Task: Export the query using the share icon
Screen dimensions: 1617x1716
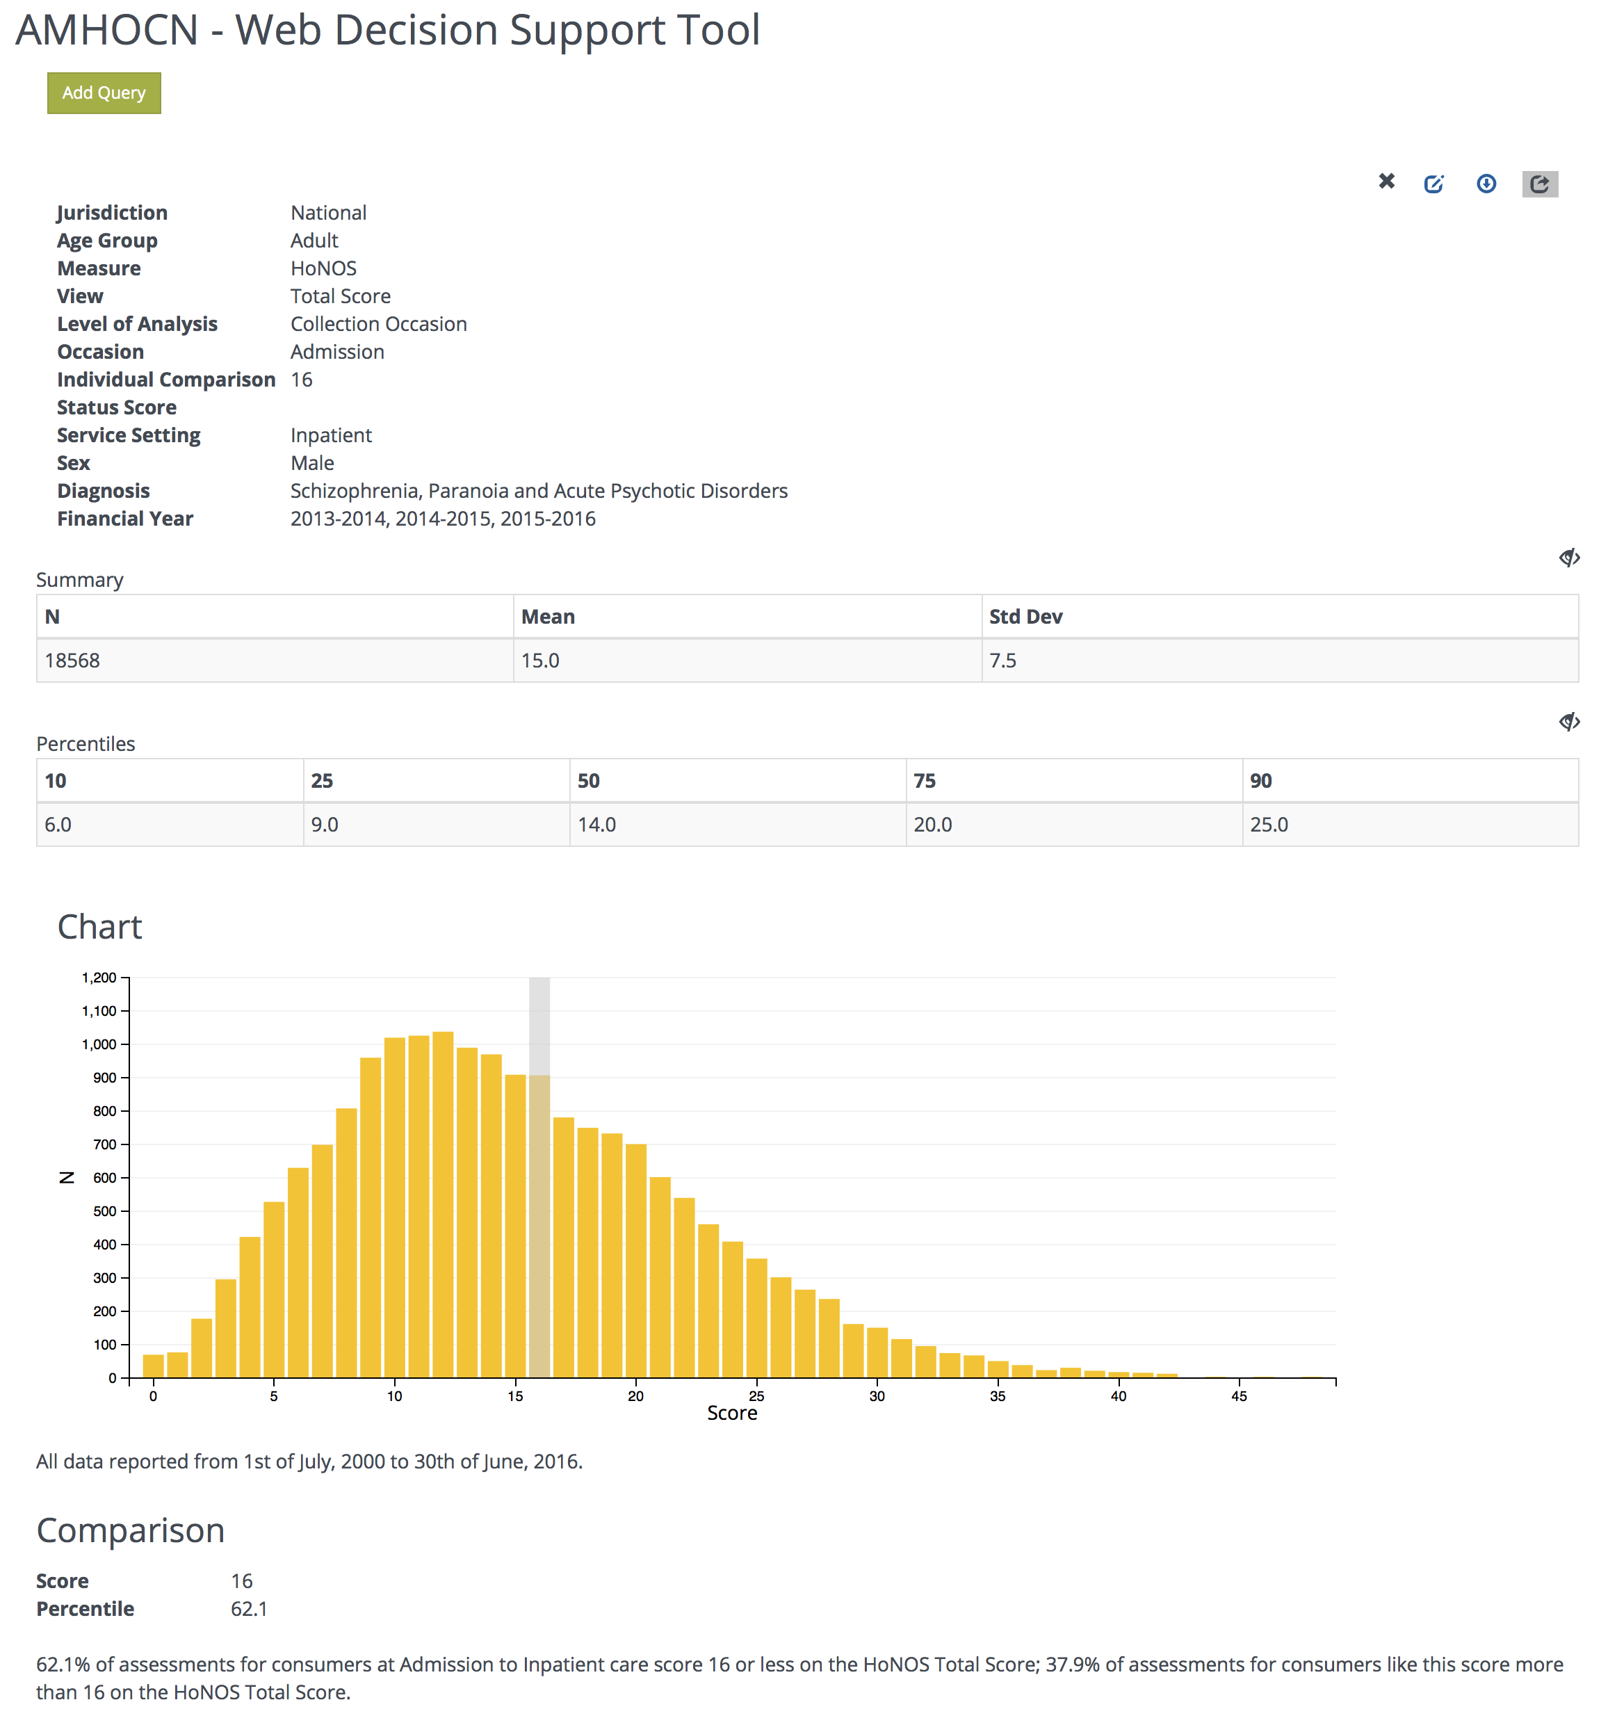Action: point(1541,183)
